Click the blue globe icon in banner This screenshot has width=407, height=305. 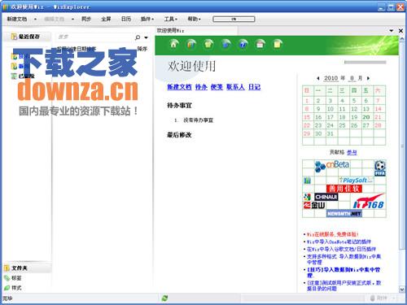click(225, 44)
